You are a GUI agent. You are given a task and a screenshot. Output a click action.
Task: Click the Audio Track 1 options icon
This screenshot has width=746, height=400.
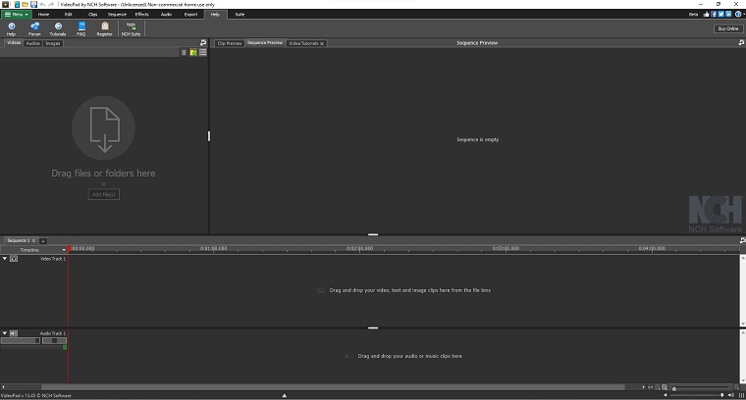14,333
